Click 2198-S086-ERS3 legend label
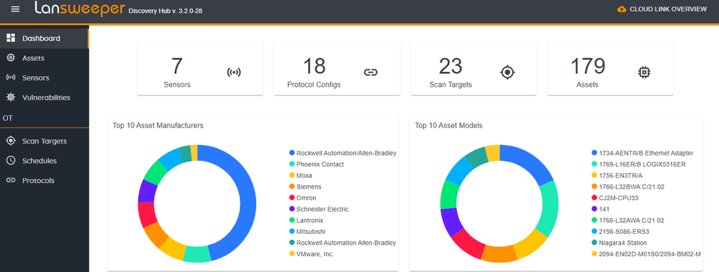Screen dimensions: 719x272 coord(623,231)
